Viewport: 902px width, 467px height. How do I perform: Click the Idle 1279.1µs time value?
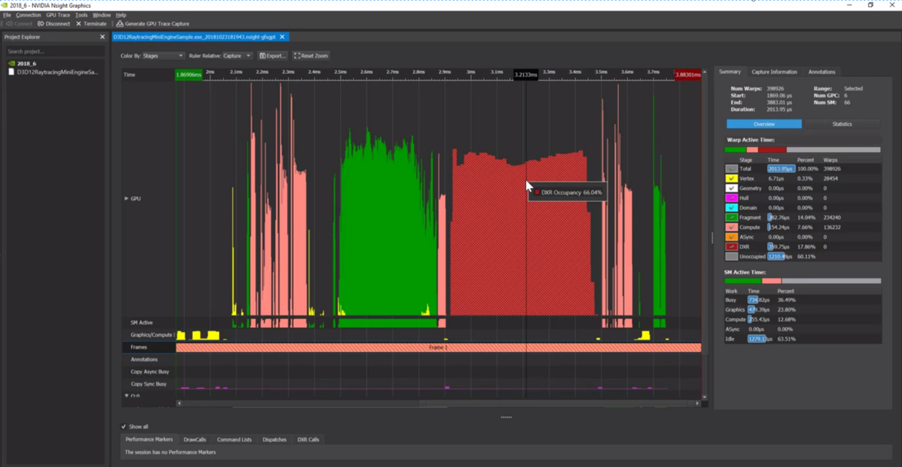pos(760,339)
